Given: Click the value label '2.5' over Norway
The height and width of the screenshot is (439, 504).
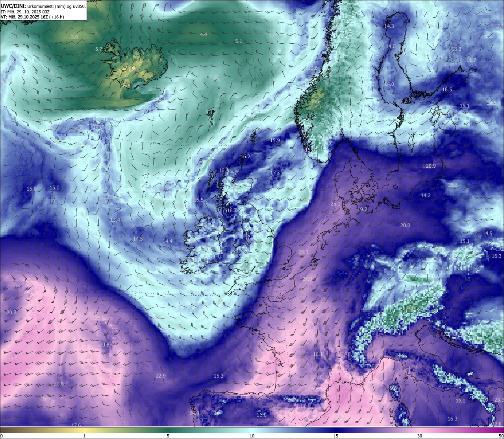Looking at the screenshot, I should pos(316,102).
